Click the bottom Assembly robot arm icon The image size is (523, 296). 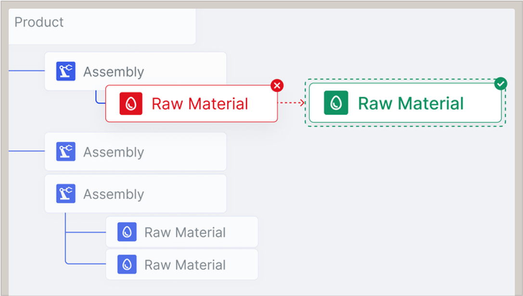(65, 194)
